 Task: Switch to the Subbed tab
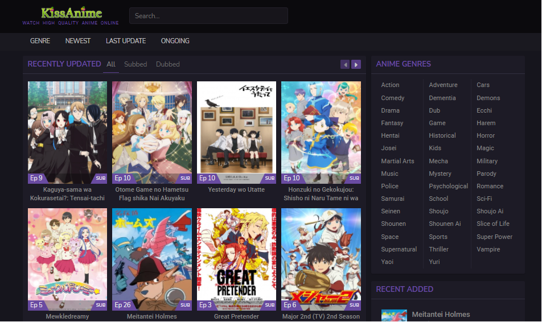coord(135,64)
